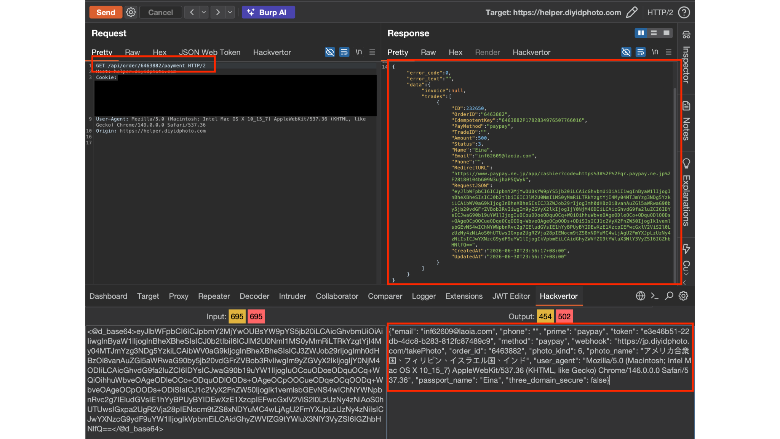Image resolution: width=780 pixels, height=439 pixels.
Task: Open the Comparer tool tab
Action: pos(385,296)
